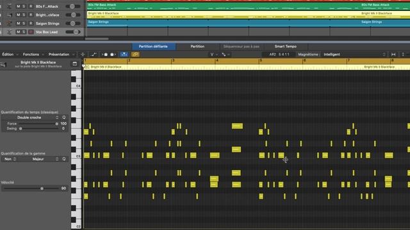Mute the Vox Box Lead track
410x230 pixels.
click(18, 32)
